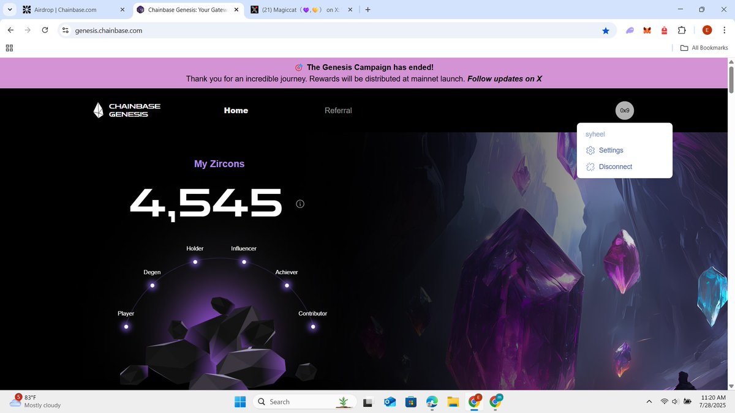
Task: Click the battery icon in system tray
Action: [688, 402]
